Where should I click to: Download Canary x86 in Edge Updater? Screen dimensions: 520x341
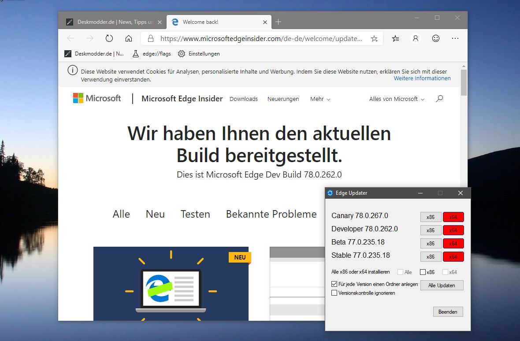431,217
